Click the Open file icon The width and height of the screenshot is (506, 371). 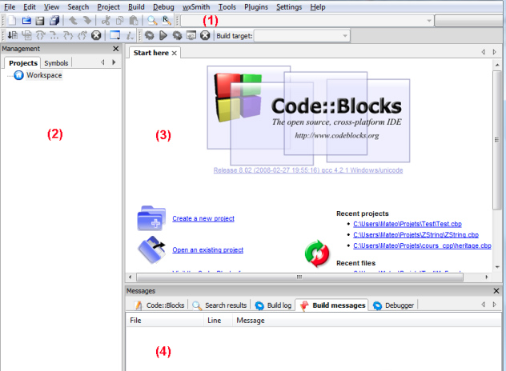tap(26, 21)
